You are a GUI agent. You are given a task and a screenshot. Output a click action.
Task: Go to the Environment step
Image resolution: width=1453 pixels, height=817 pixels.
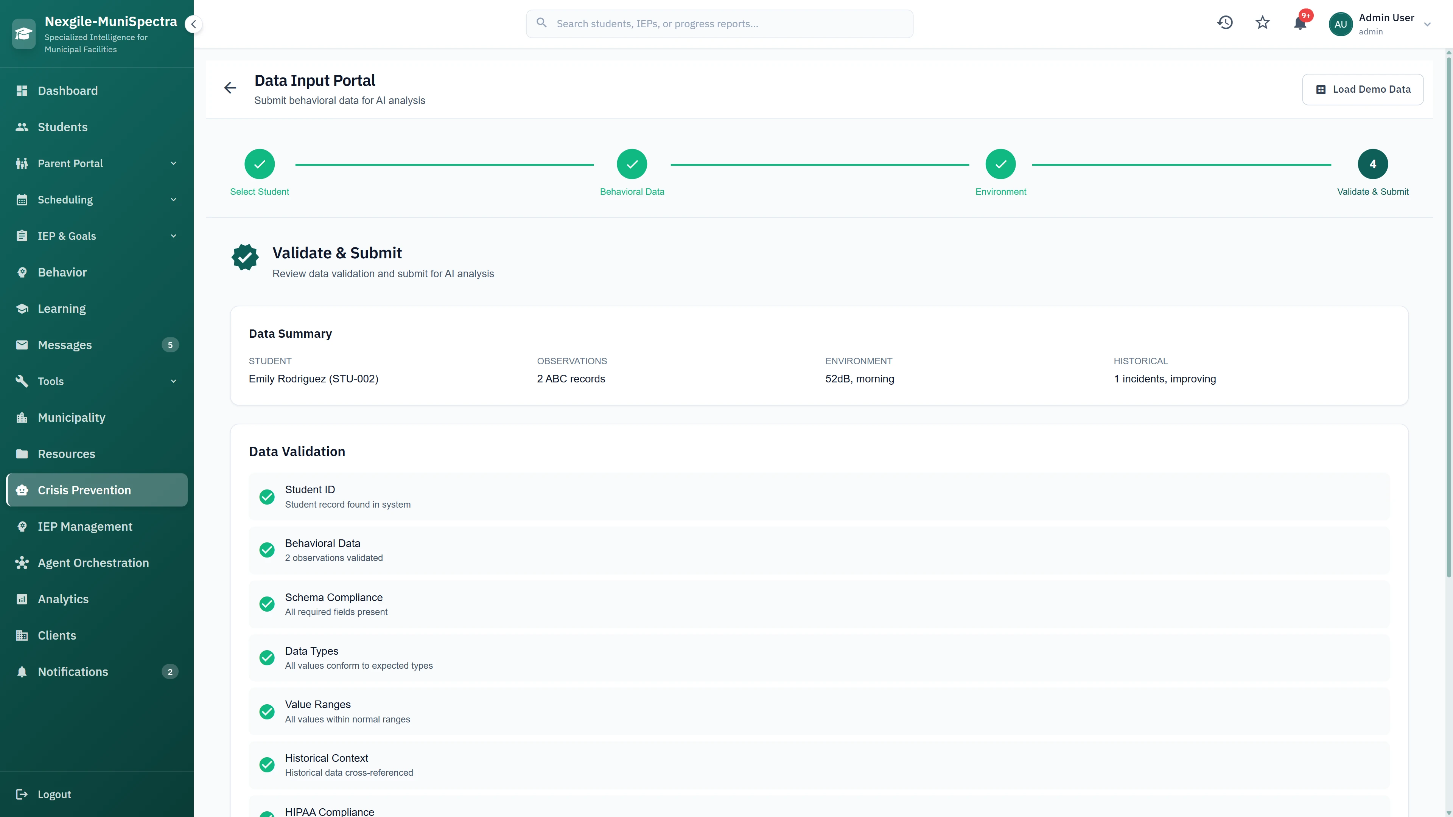click(1000, 164)
